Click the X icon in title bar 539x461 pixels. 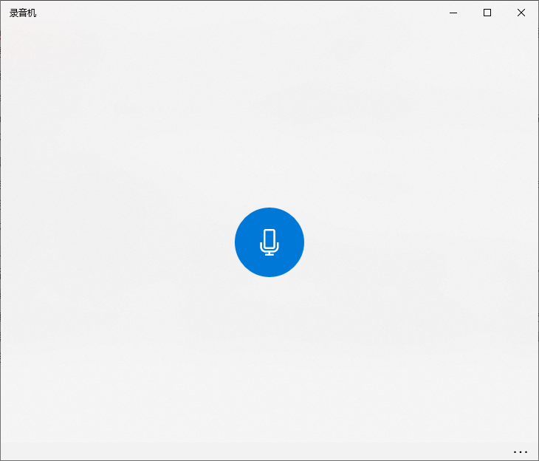521,13
